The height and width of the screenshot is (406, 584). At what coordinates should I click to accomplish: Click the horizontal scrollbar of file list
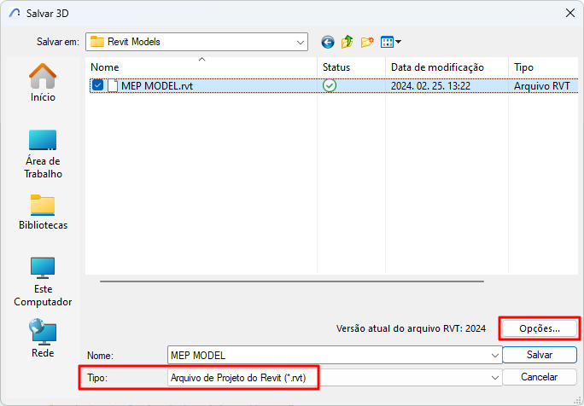292,281
